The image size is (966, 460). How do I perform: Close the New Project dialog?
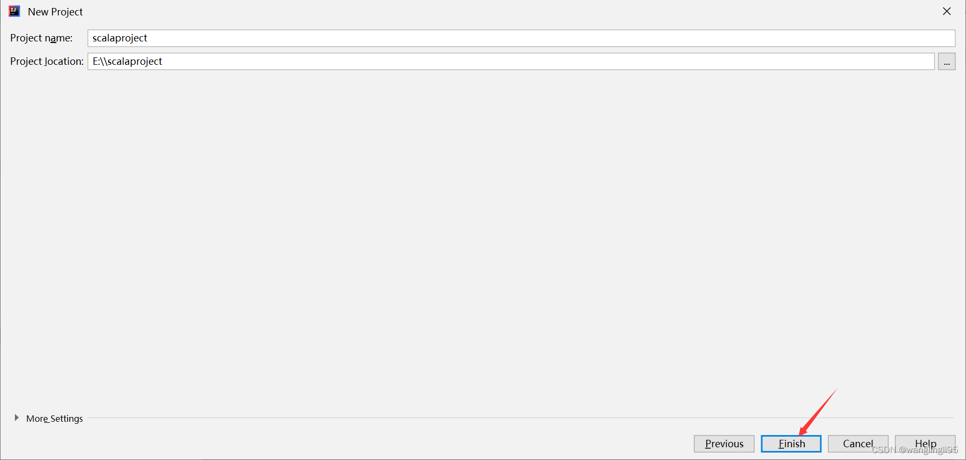[x=947, y=11]
